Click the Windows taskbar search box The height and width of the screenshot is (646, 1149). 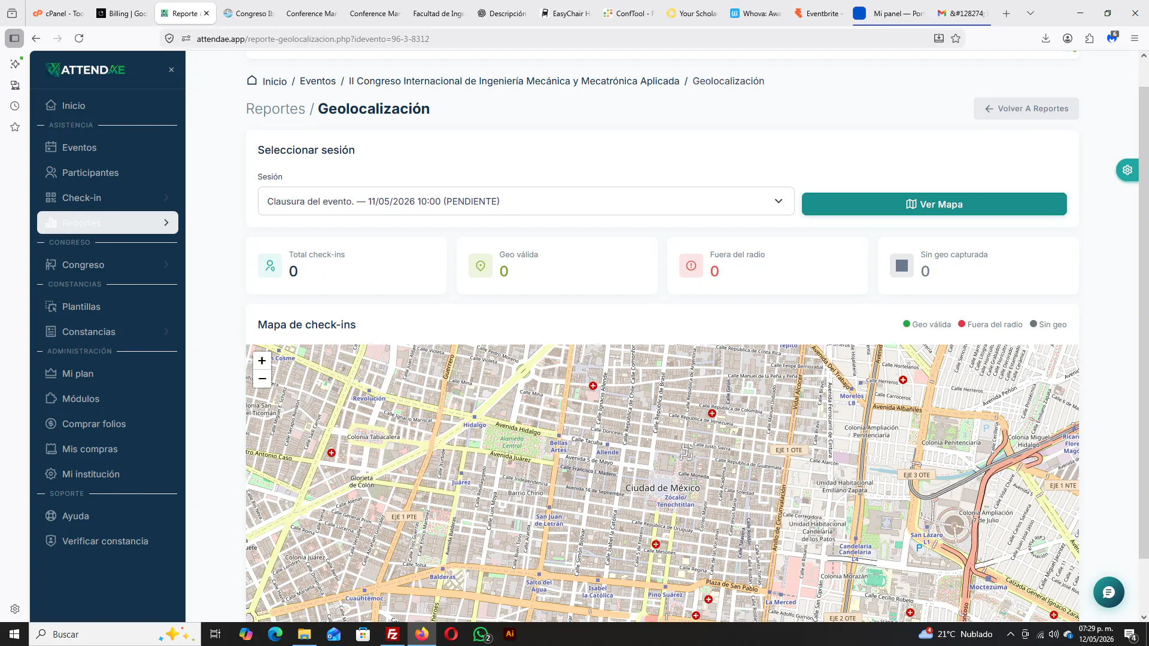114,634
